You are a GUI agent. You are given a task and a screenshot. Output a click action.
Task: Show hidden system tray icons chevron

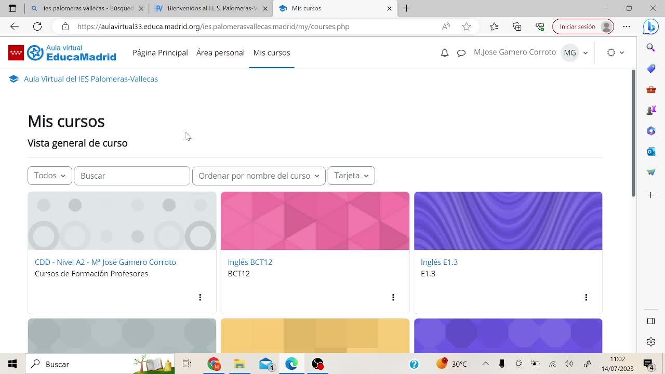[x=485, y=364]
